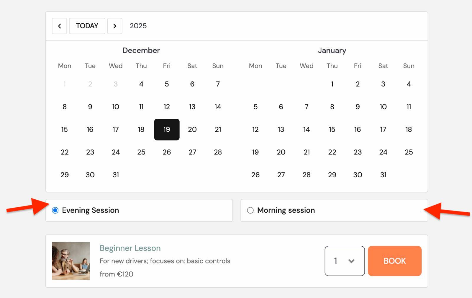
Task: Pick January 15 on the calendar
Action: point(332,129)
